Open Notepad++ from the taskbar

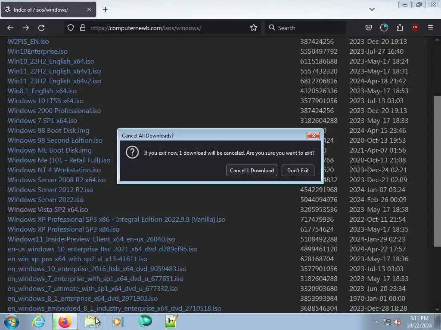171,321
